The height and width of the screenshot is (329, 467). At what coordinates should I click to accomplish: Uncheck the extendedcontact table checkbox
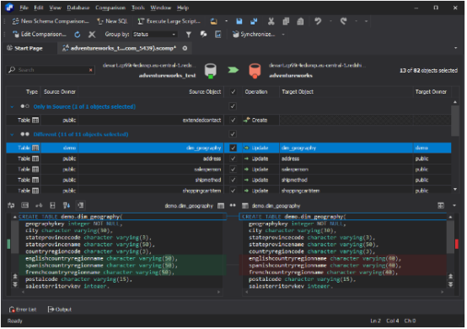[233, 121]
